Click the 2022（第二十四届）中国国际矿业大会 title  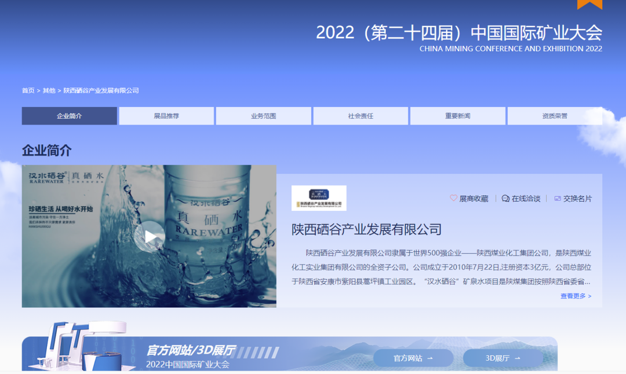point(459,32)
